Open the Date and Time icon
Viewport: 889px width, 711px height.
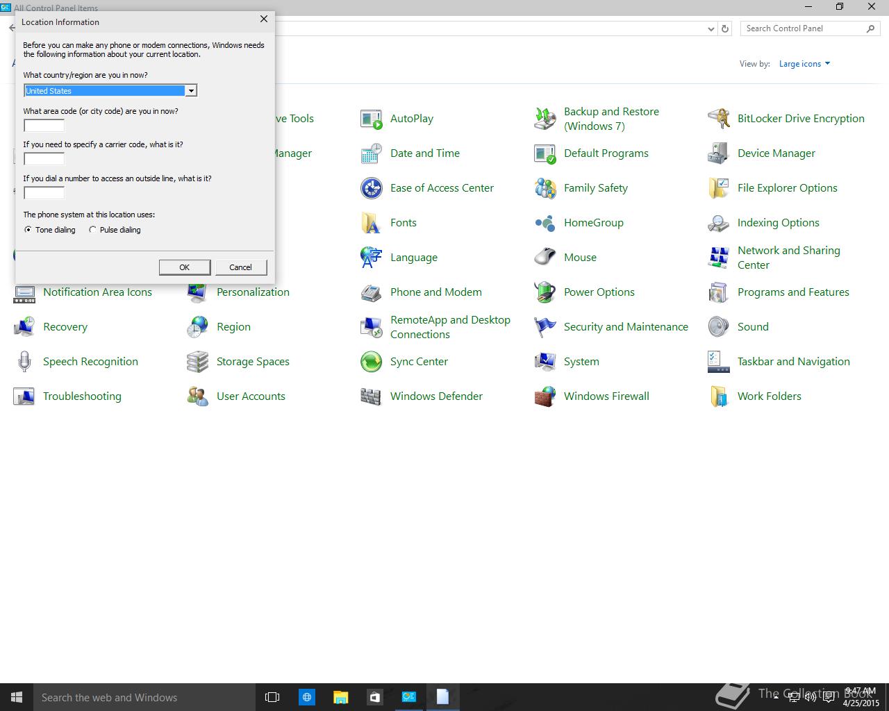tap(372, 153)
